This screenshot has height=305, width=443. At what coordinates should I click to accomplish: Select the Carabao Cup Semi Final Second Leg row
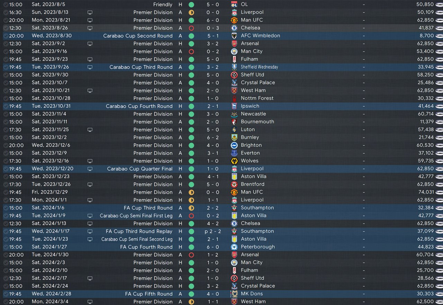221,239
